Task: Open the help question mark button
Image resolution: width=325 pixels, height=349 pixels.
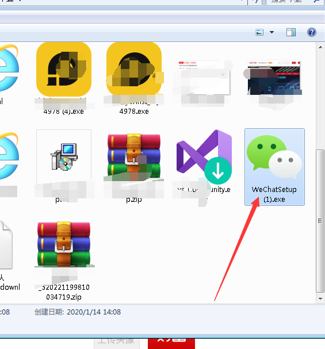Action: 312,32
